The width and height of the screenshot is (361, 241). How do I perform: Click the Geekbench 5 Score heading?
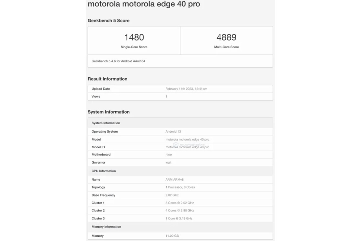pos(109,20)
